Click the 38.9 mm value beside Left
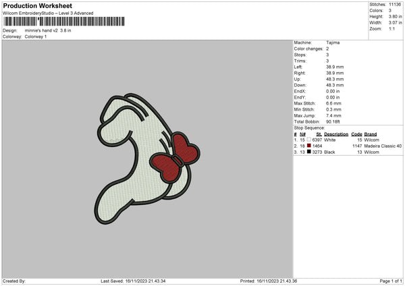 point(335,67)
